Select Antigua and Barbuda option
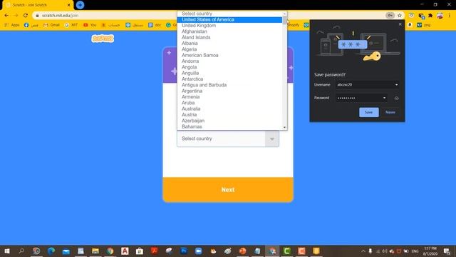The height and width of the screenshot is (257, 456). click(x=229, y=85)
